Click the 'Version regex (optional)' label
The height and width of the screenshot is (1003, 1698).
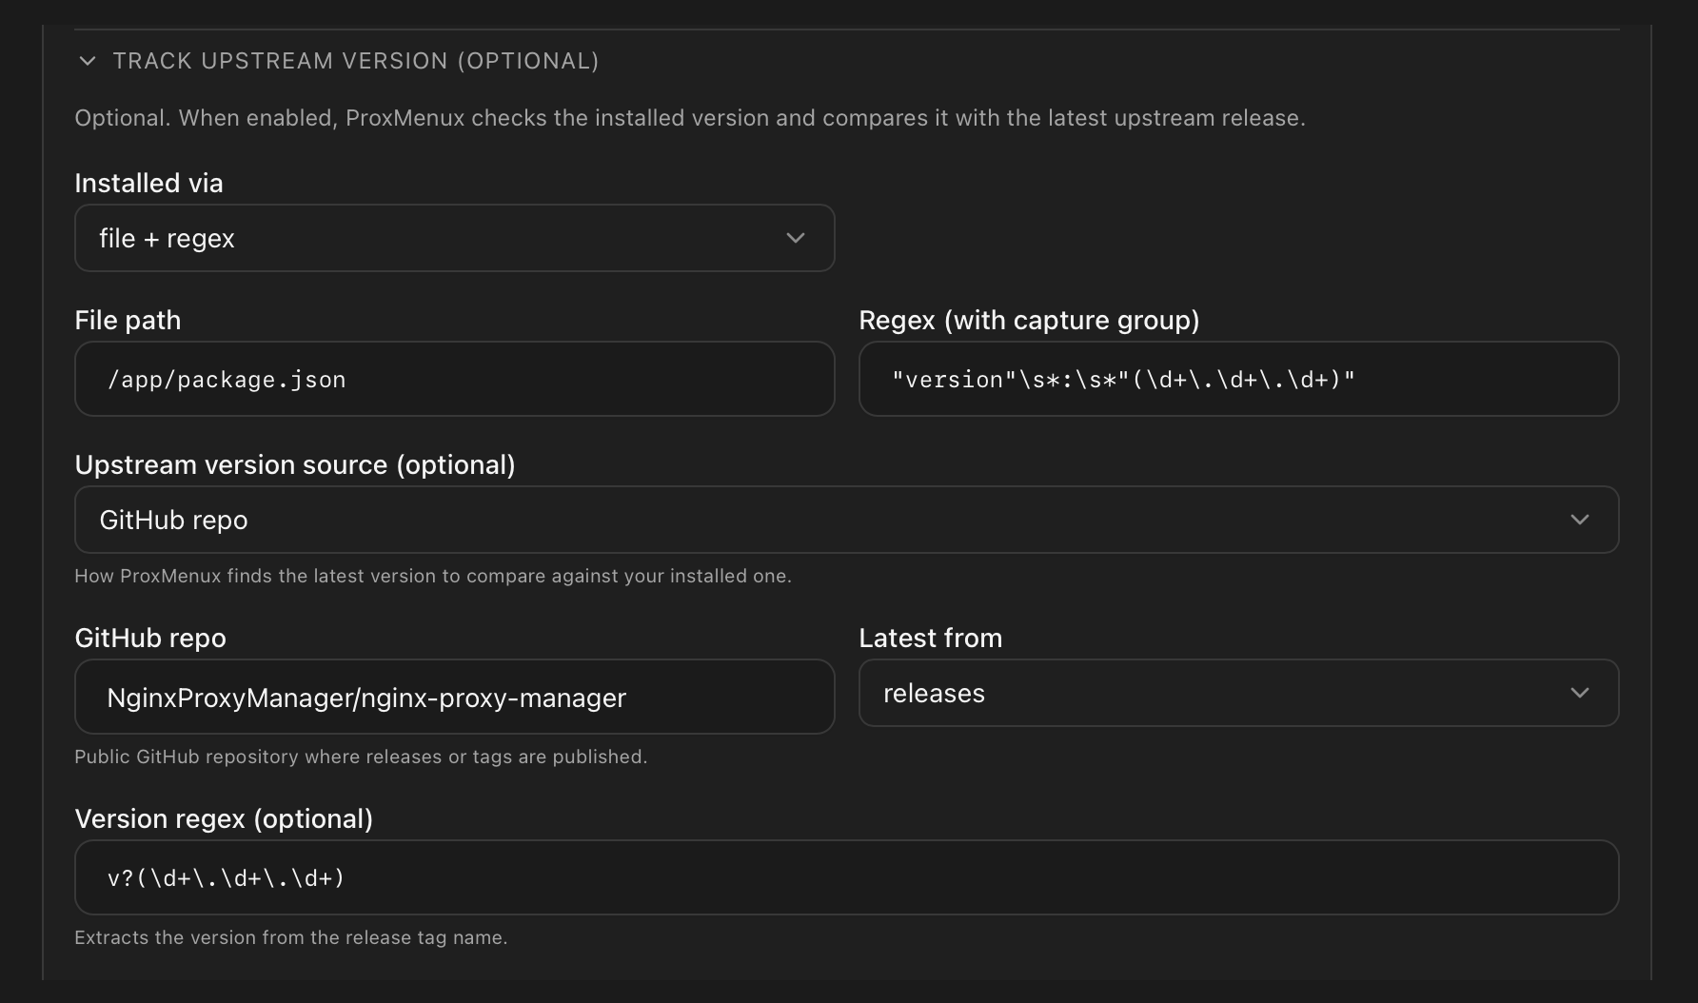point(224,819)
